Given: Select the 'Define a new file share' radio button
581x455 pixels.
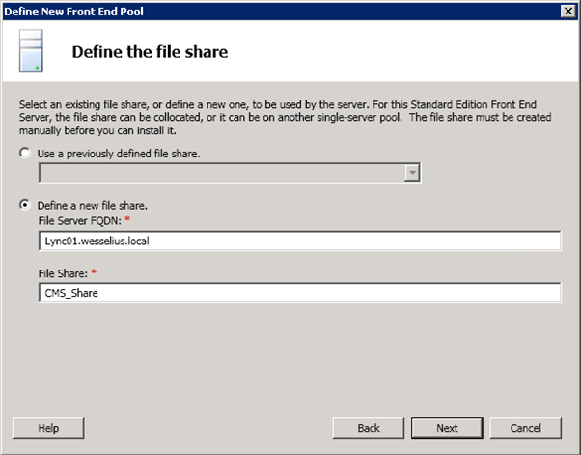Looking at the screenshot, I should 25,205.
